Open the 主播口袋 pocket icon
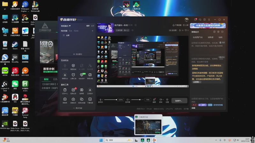The height and width of the screenshot is (143, 255). coord(73,75)
